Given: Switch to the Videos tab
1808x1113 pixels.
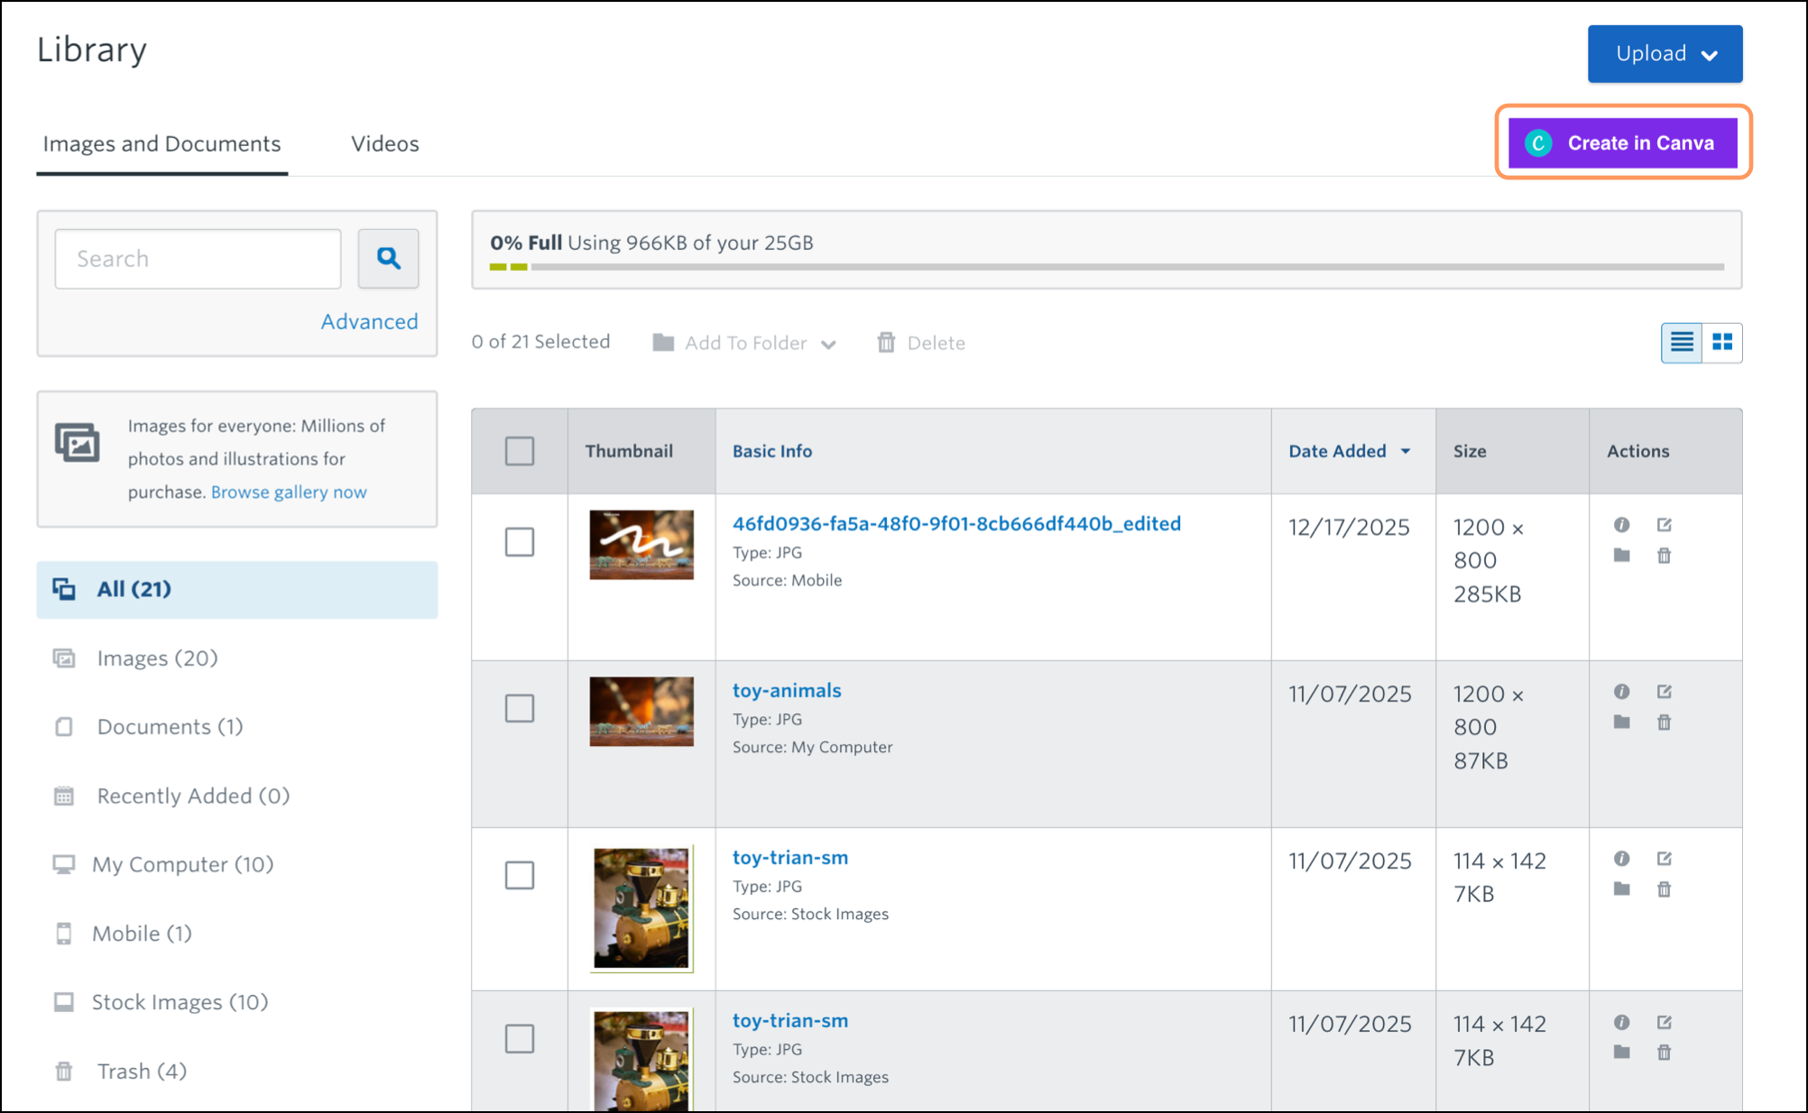Looking at the screenshot, I should 384,143.
